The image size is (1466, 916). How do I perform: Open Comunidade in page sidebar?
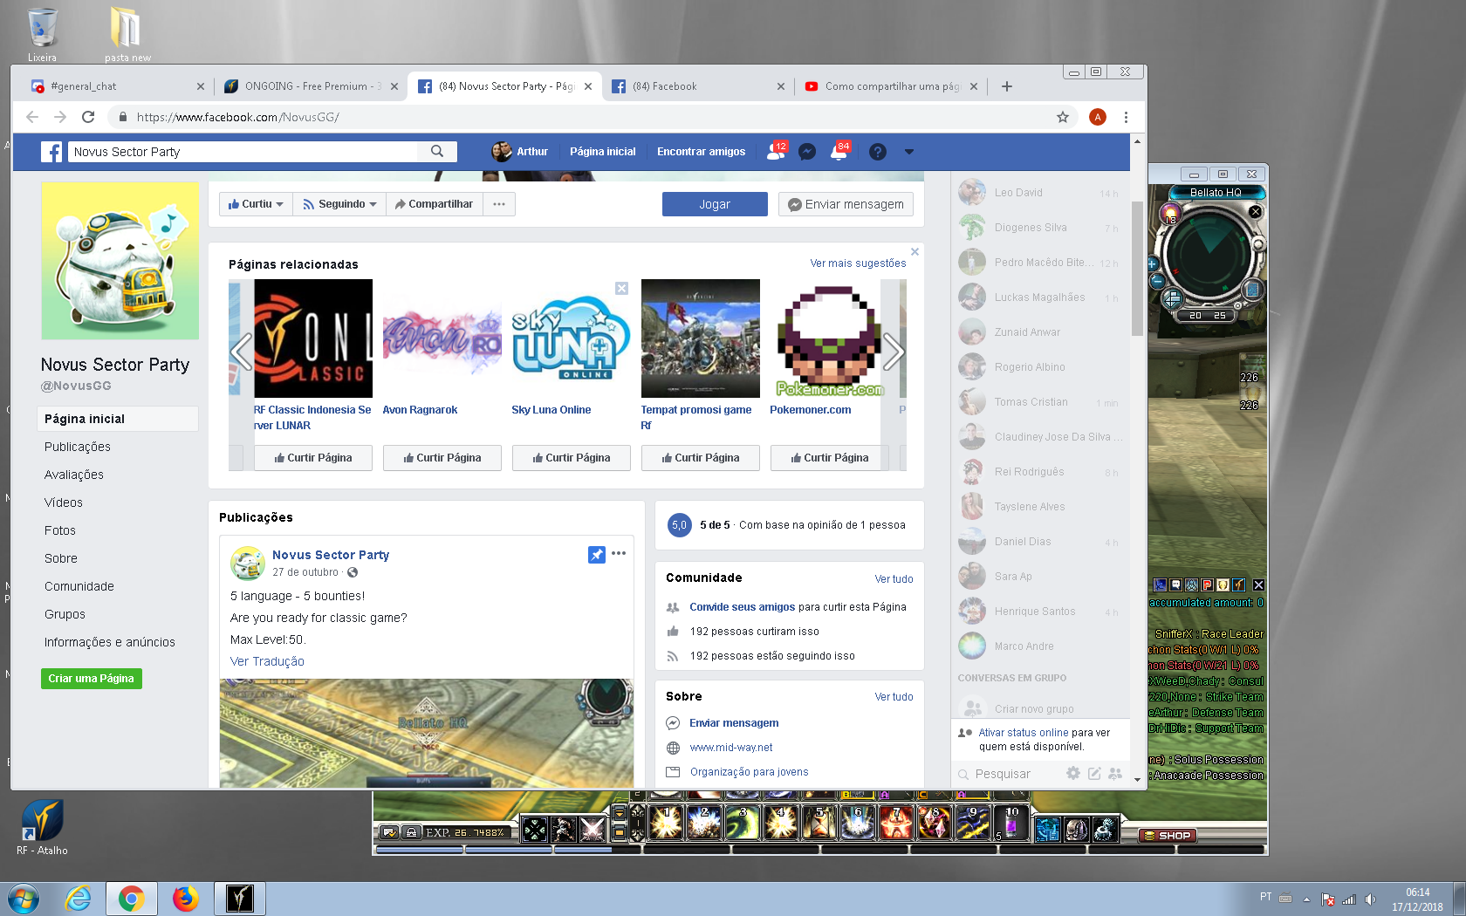point(79,586)
